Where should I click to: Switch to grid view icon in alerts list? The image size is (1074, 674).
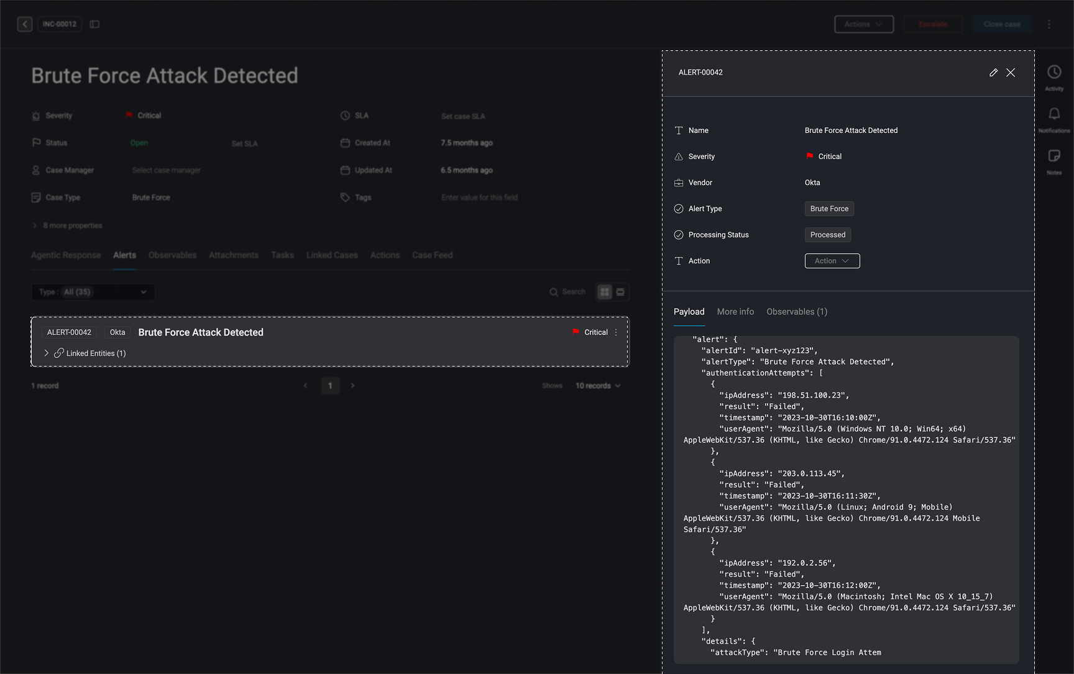coord(605,292)
